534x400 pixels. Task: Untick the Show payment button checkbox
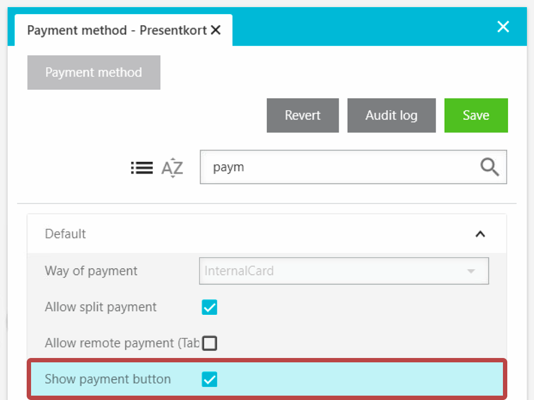pos(209,379)
